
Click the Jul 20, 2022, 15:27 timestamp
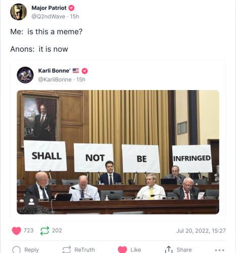201,231
